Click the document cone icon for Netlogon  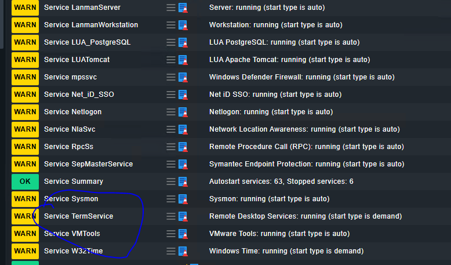tap(183, 112)
